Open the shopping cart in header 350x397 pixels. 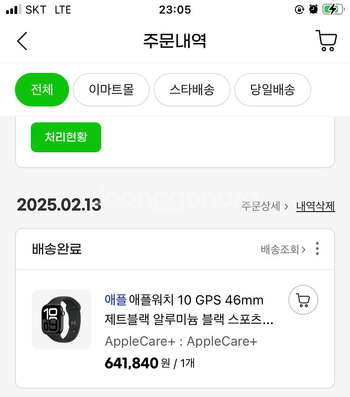click(326, 41)
